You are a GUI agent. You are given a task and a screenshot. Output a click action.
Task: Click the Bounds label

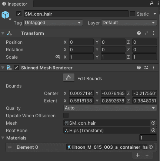(14, 86)
